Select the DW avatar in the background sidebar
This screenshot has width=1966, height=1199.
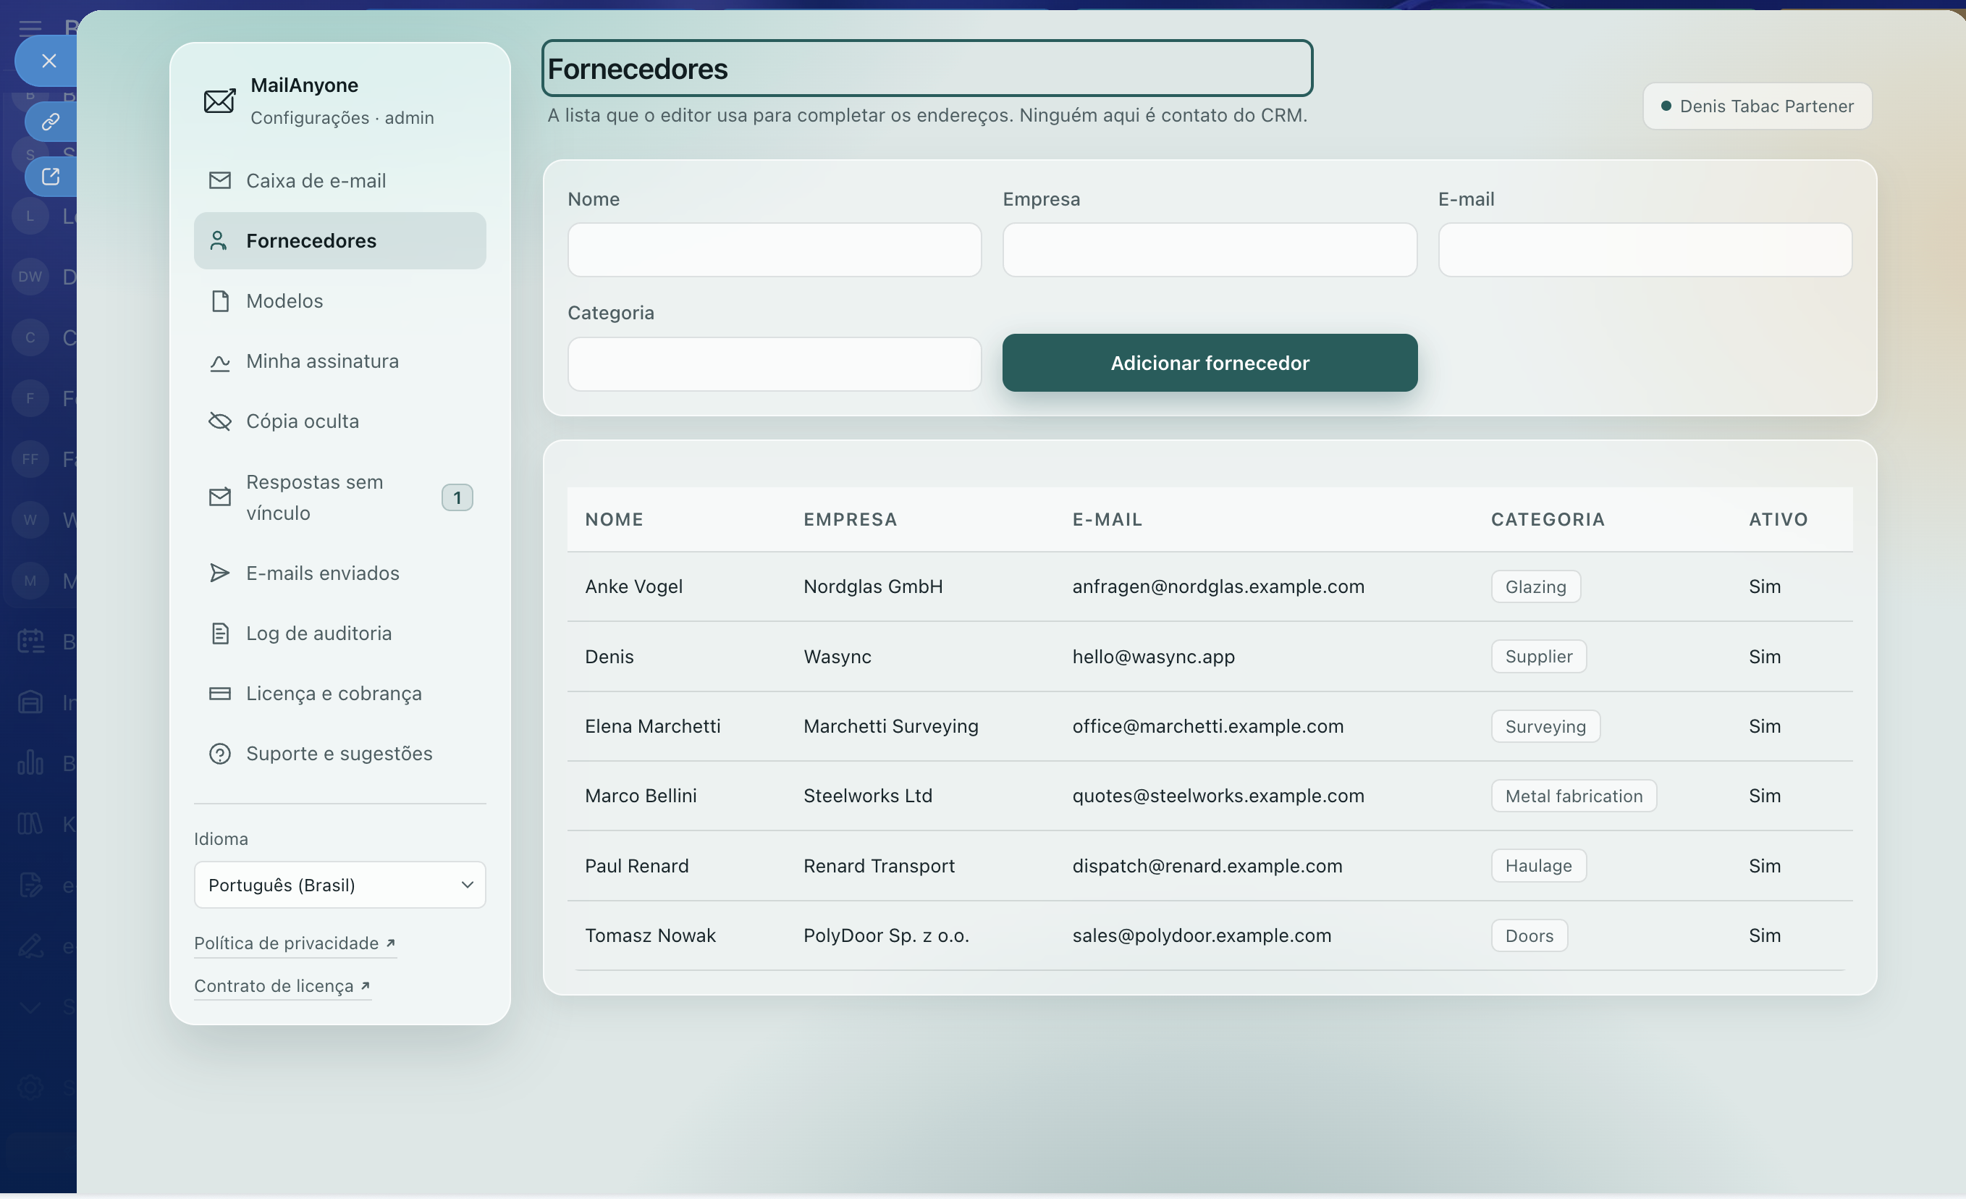[x=30, y=276]
